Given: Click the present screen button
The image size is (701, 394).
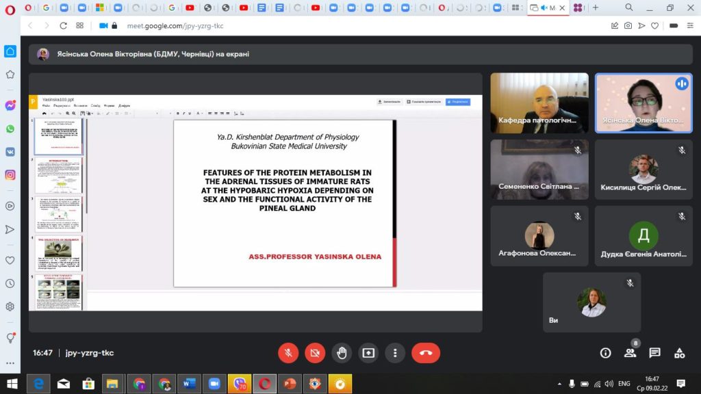Looking at the screenshot, I should (368, 353).
